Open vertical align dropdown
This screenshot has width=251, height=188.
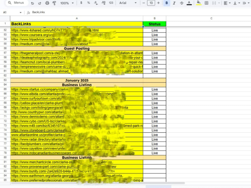237,3
